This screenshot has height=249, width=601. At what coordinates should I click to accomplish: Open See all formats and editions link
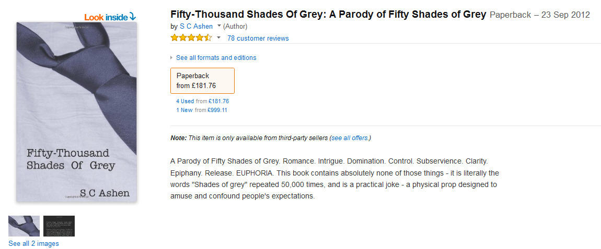click(216, 58)
